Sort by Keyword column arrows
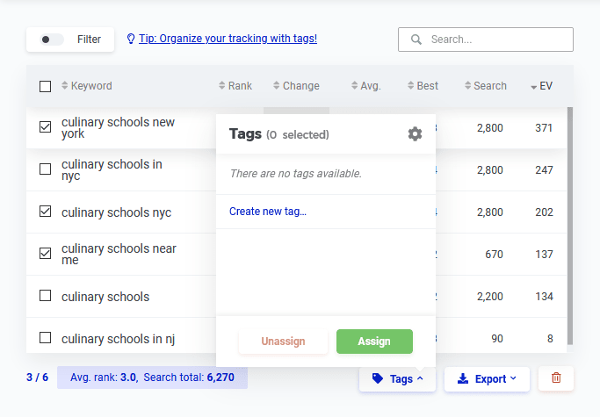Screen dimensions: 600x417 tap(65, 86)
